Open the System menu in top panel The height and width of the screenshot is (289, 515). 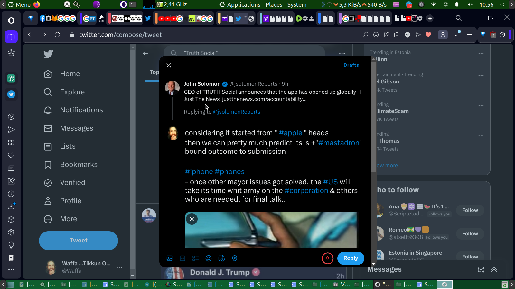(x=297, y=5)
